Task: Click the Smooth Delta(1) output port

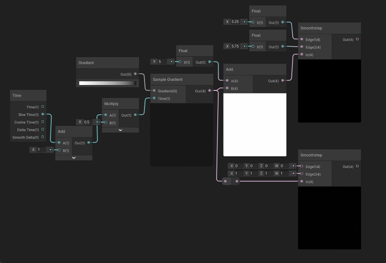Action: (x=42, y=137)
